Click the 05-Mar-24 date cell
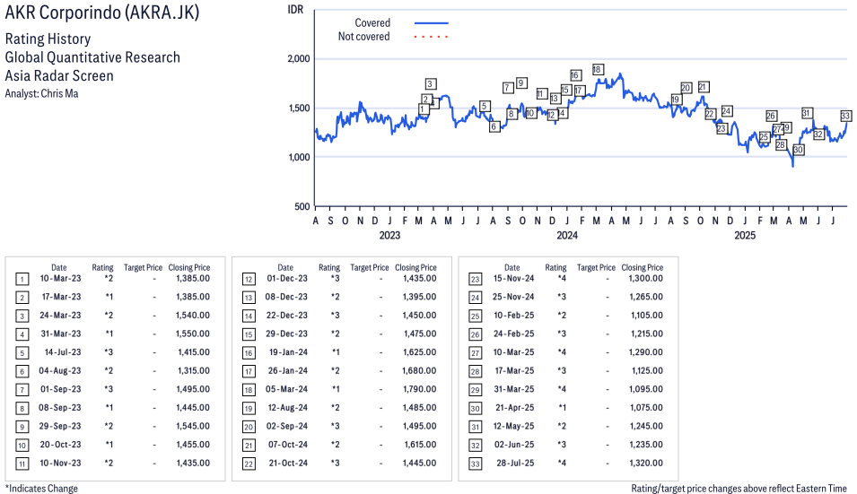The image size is (857, 494). 286,389
